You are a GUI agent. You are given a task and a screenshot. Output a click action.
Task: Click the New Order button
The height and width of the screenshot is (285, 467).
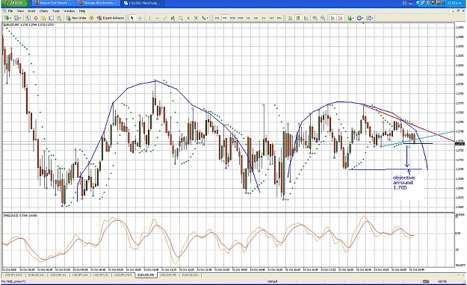tap(76, 18)
